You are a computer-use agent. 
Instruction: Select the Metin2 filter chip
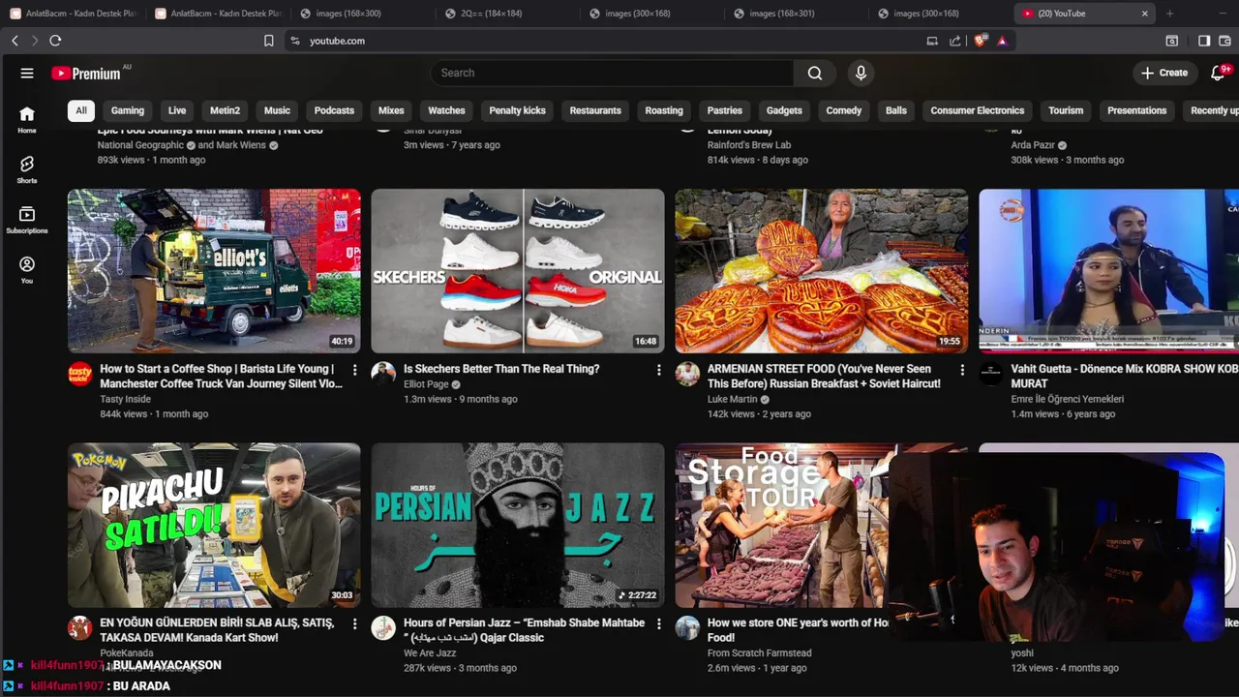[x=225, y=110]
